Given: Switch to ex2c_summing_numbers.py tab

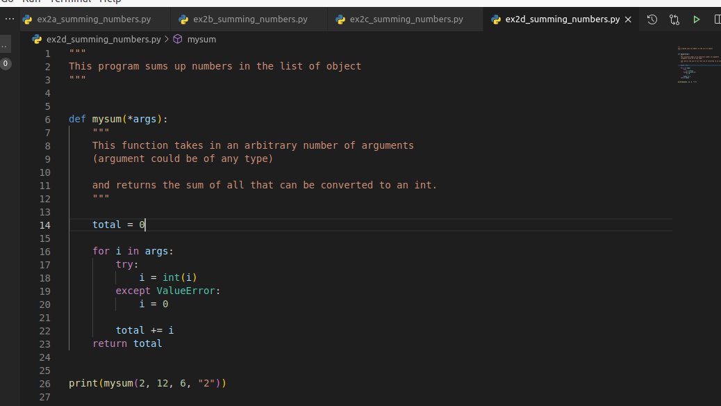Looking at the screenshot, I should [406, 19].
